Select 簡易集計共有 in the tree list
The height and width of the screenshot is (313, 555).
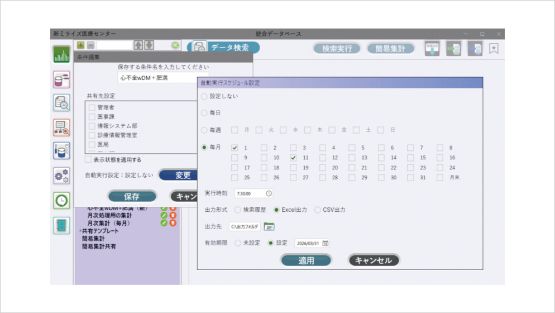coord(99,246)
